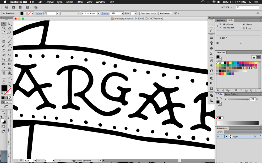This screenshot has width=262, height=163.
Task: Select the Artboard tool
Action: pos(4,77)
